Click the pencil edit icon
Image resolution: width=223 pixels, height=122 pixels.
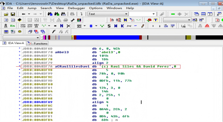click(x=143, y=26)
